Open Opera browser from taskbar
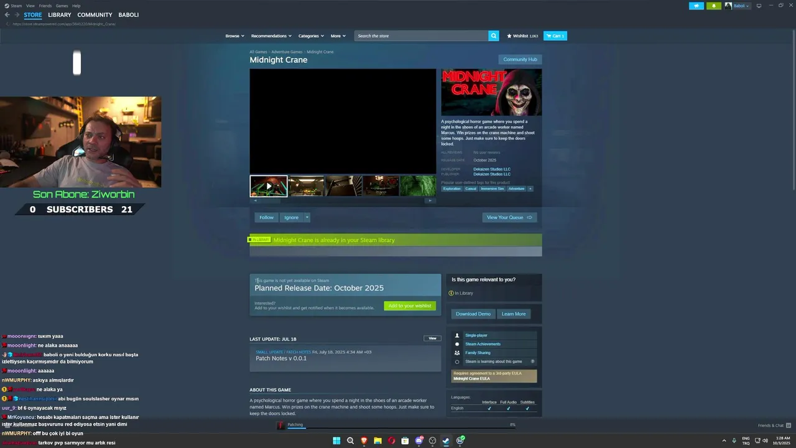Screen dimensions: 796x448 [x=391, y=441]
